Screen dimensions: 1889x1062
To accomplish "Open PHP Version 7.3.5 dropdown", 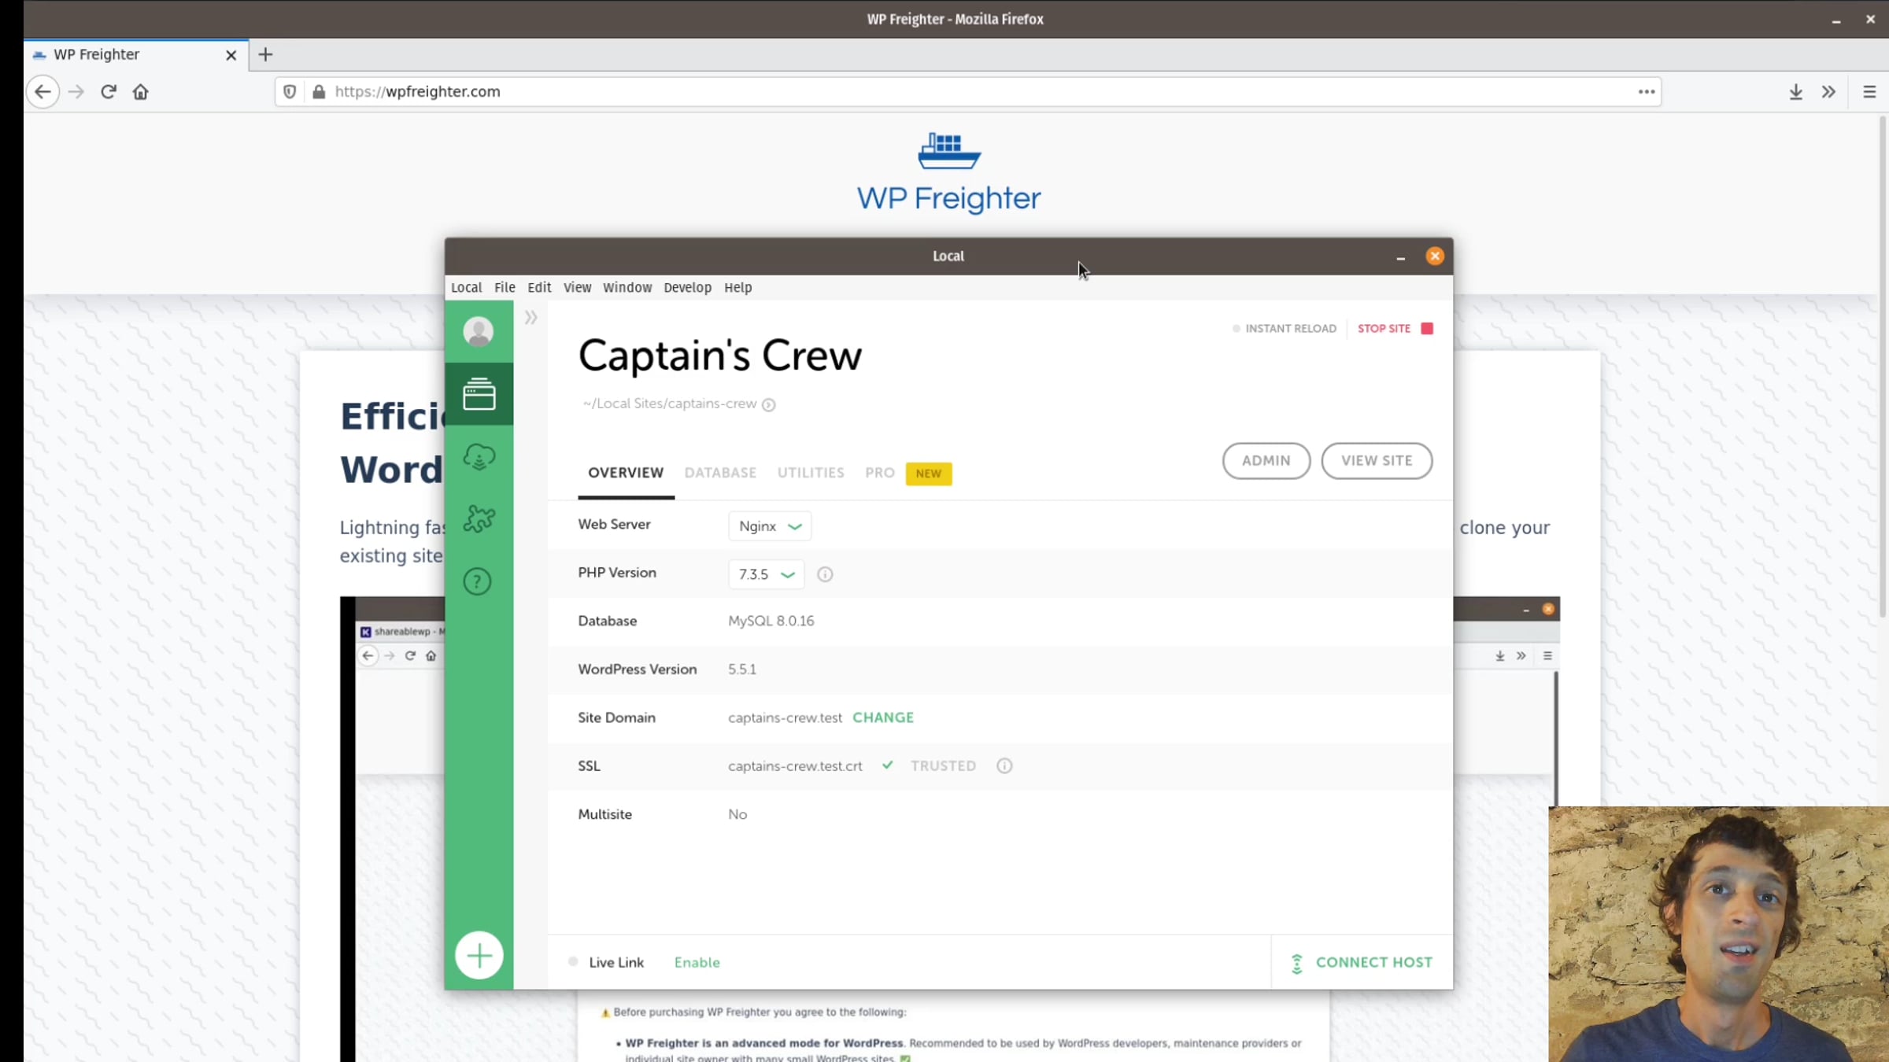I will coord(766,574).
